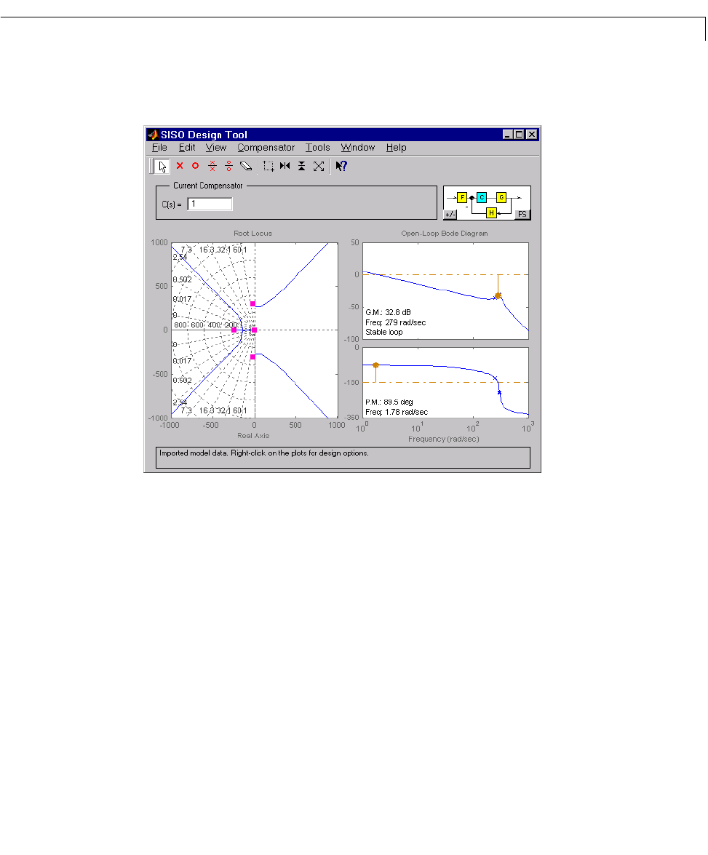Open the File menu
This screenshot has width=708, height=855.
159,148
